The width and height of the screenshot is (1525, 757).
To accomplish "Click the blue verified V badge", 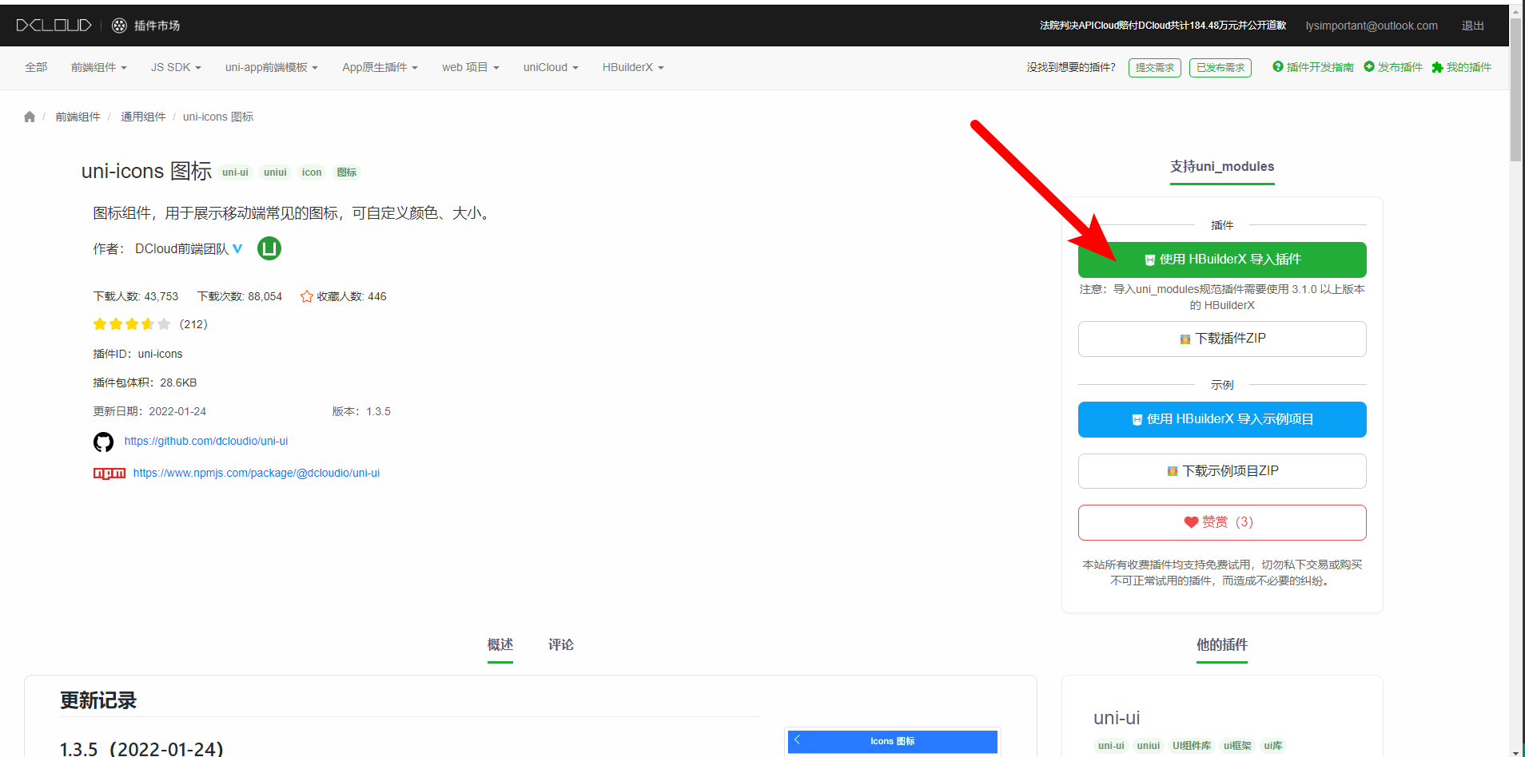I will [x=237, y=249].
